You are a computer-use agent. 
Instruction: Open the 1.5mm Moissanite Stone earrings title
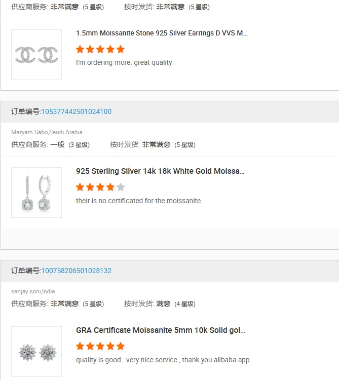pos(162,33)
